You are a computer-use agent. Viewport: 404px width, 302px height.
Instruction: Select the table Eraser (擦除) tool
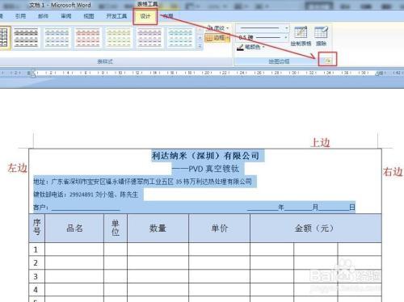pyautogui.click(x=322, y=36)
